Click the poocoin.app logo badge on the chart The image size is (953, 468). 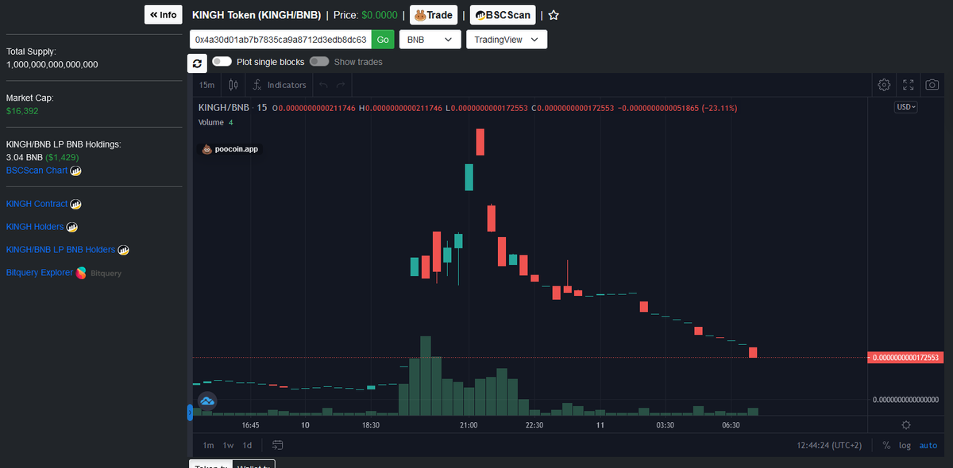pos(230,148)
